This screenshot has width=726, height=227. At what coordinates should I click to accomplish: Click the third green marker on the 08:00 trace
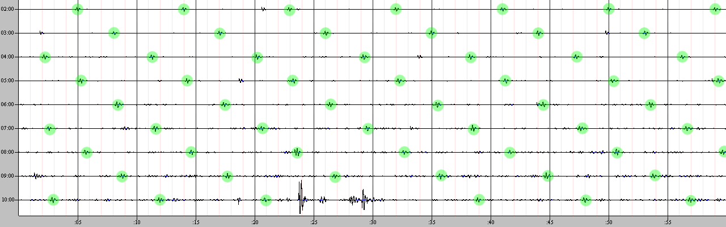[x=297, y=152]
